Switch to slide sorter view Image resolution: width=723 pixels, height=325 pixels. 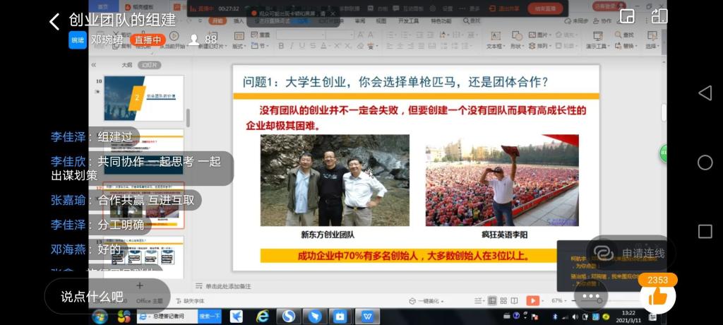503,300
